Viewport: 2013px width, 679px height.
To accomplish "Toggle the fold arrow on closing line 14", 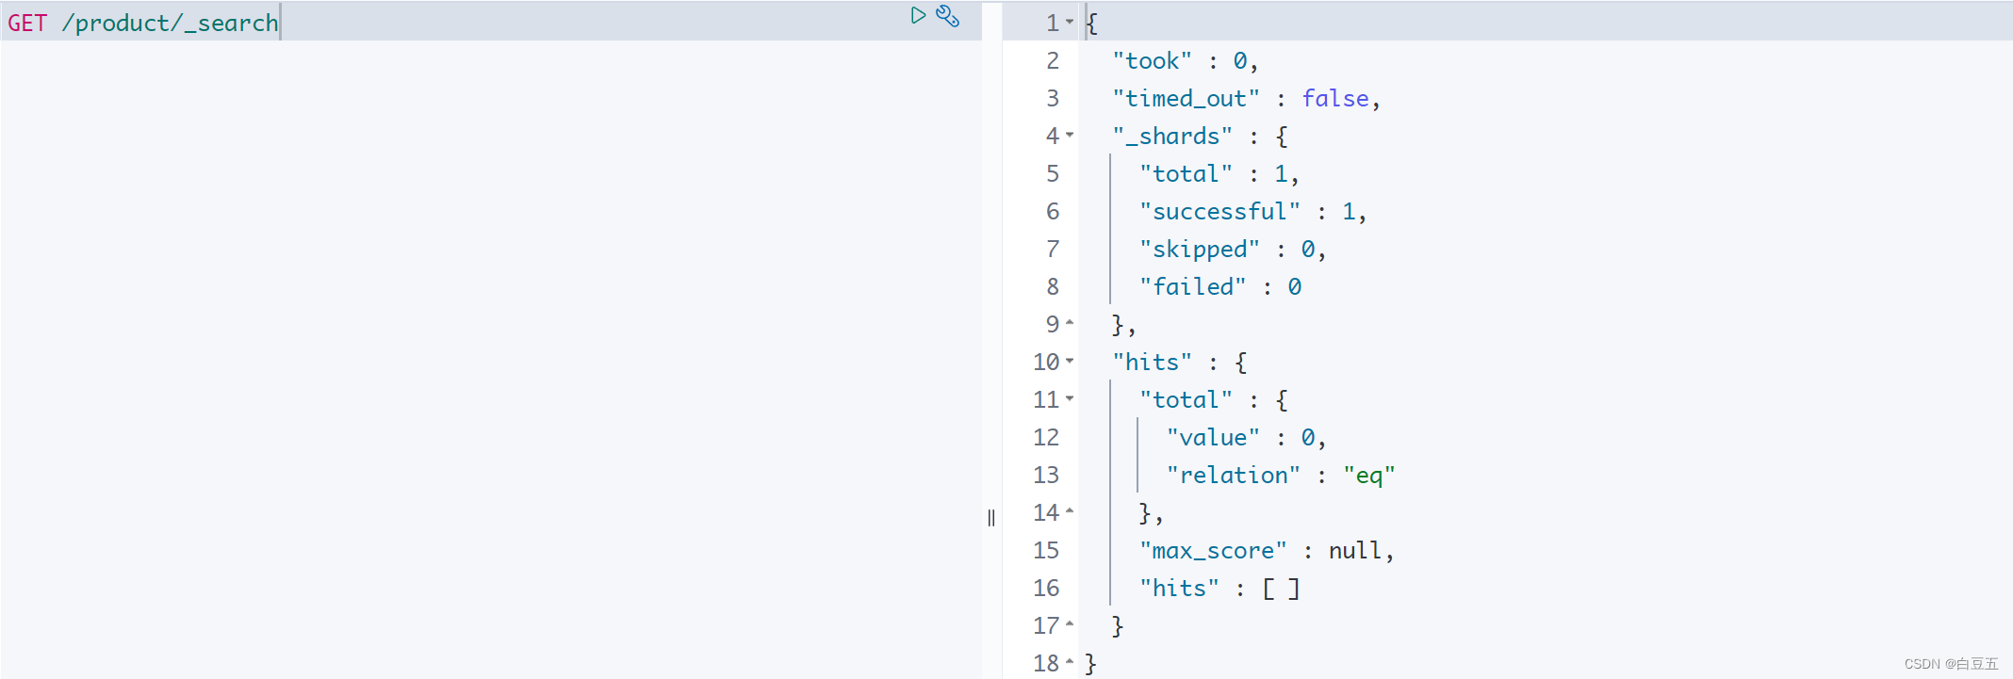I will (x=1070, y=510).
